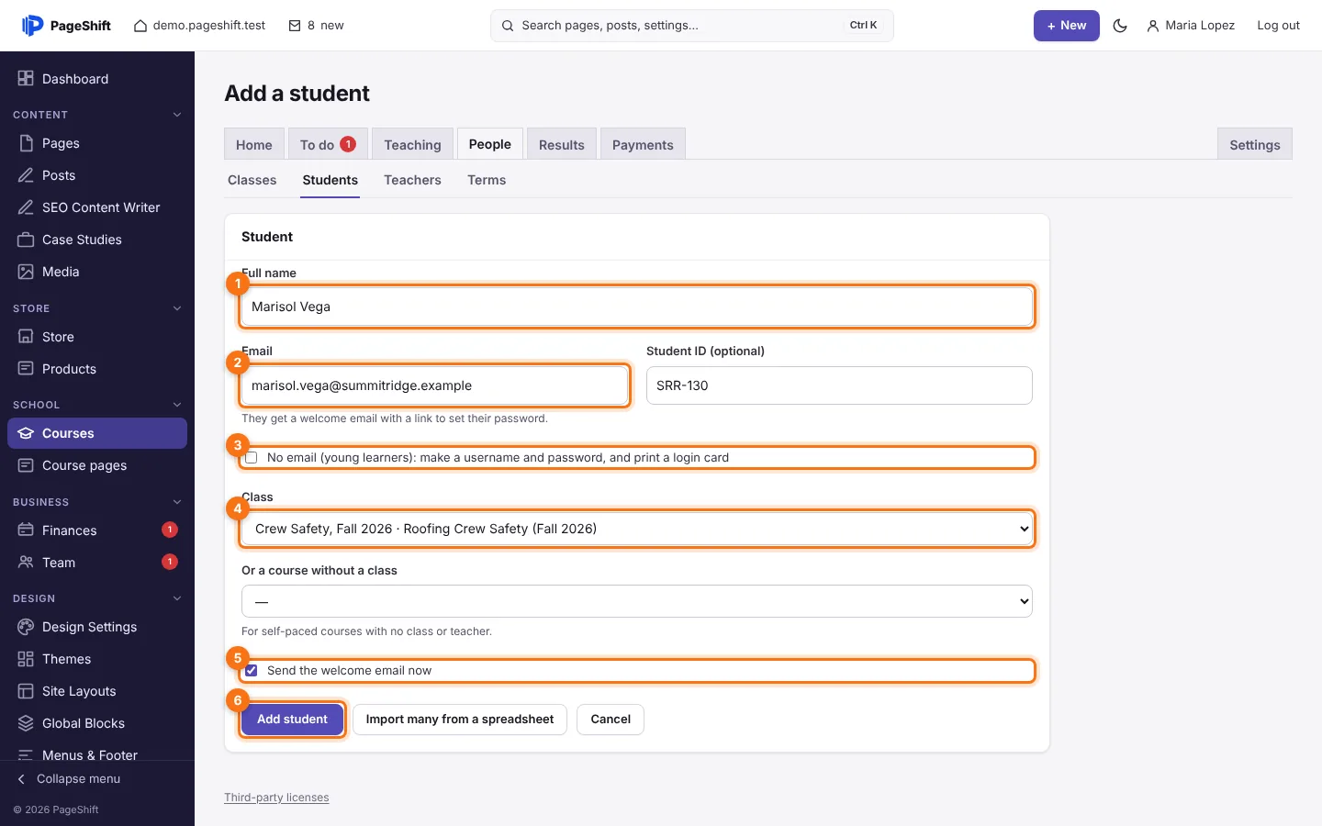The image size is (1322, 826).
Task: Open Global Blocks layers icon
Action: point(26,723)
